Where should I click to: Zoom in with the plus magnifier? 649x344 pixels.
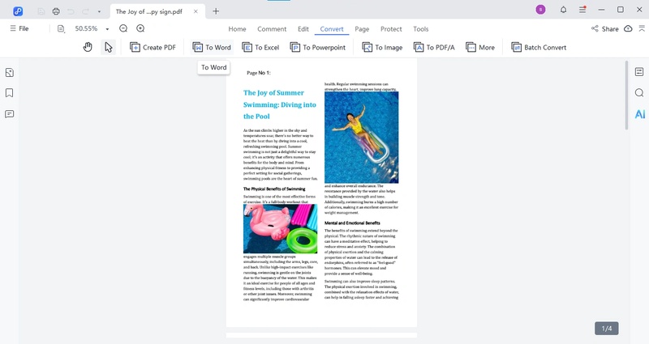point(140,28)
